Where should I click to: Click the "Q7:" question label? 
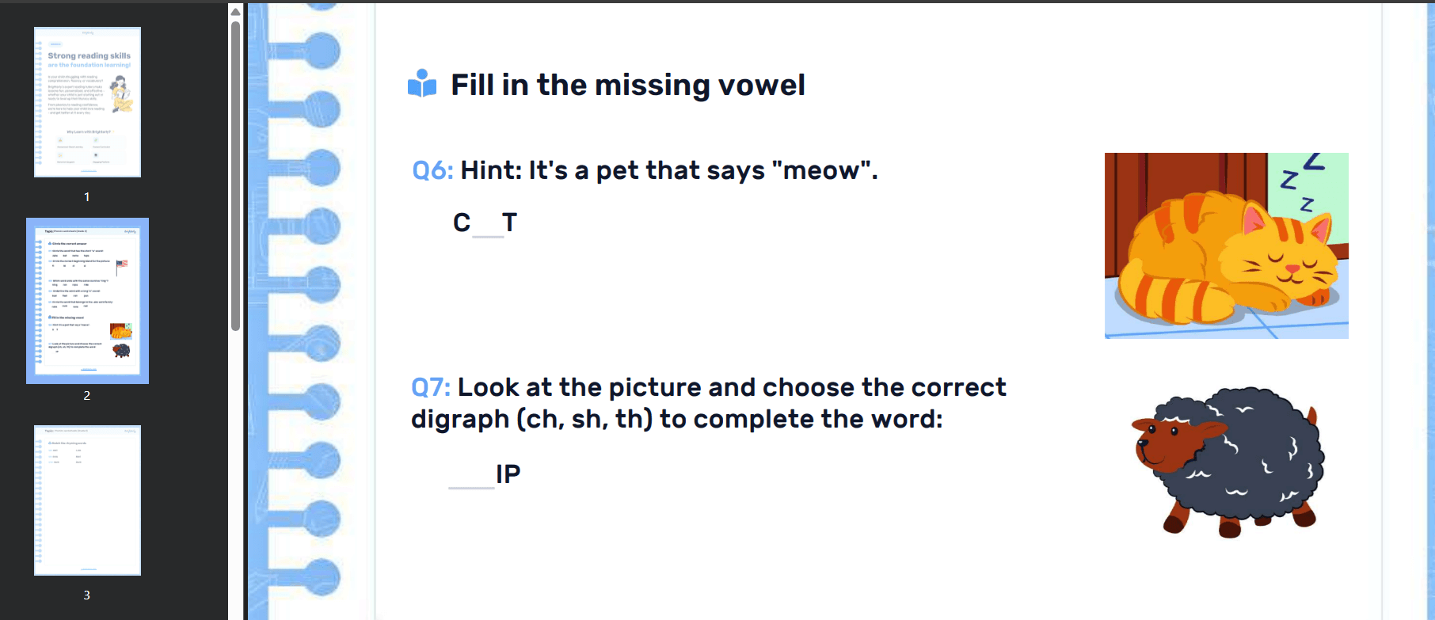[x=431, y=387]
